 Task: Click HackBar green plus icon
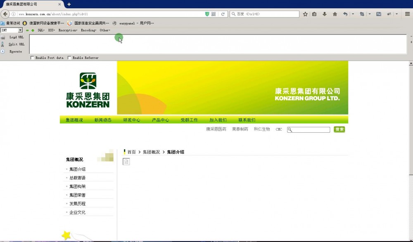[33, 30]
